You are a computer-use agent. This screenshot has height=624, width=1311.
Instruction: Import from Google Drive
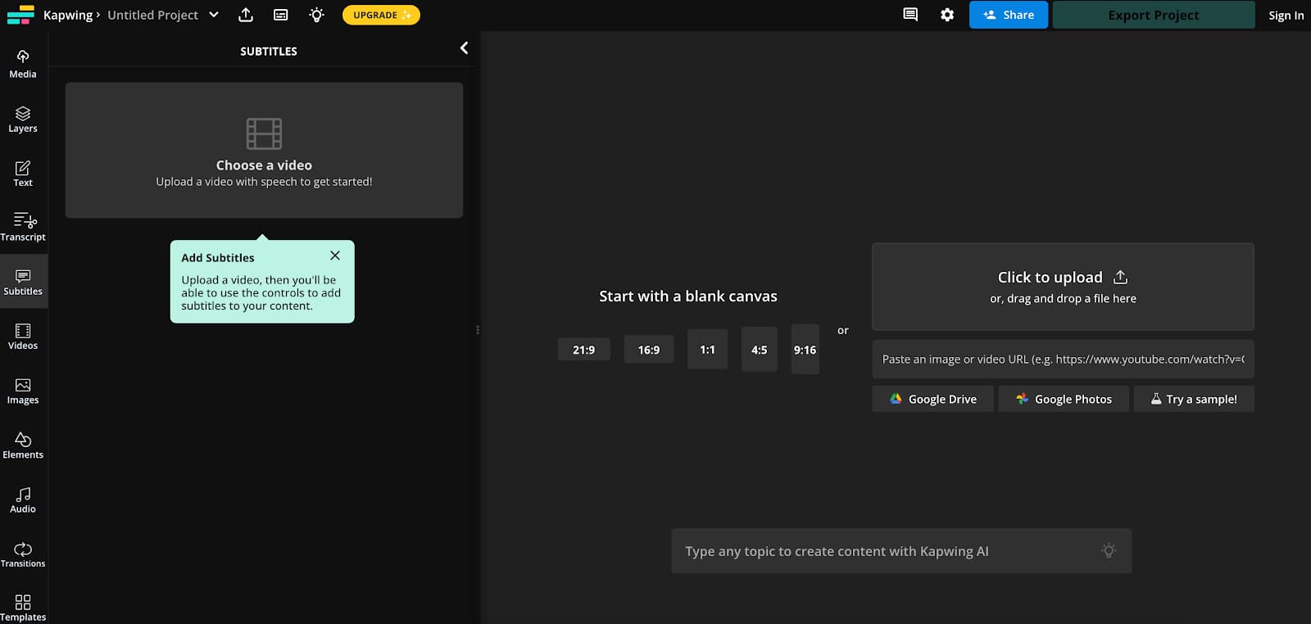click(932, 399)
